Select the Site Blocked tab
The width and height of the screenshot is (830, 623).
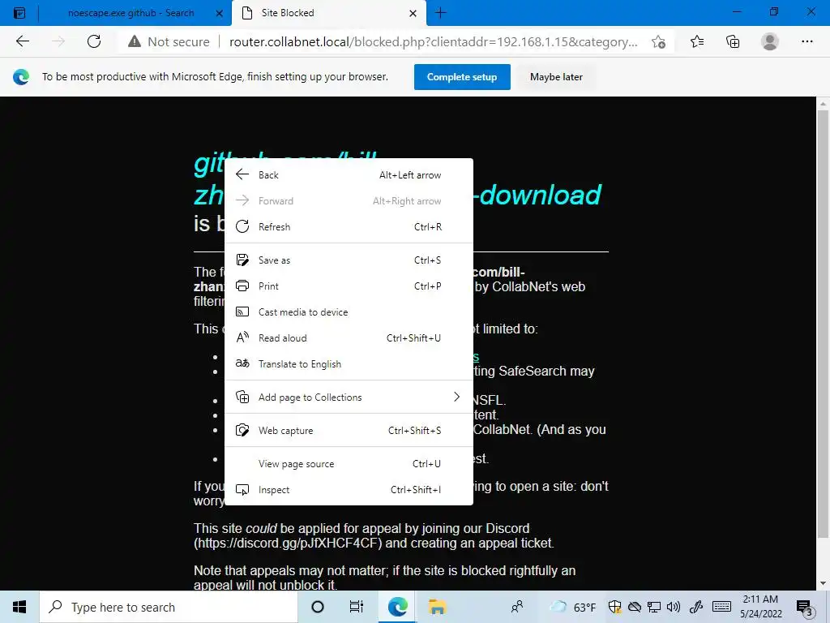point(328,13)
